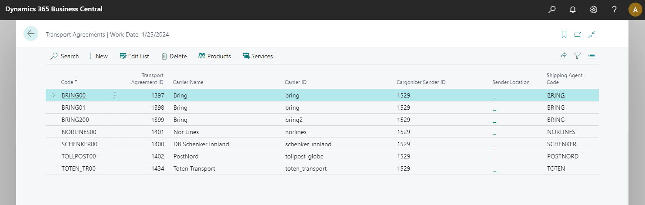Viewport: 645px width, 205px height.
Task: Open the help question mark
Action: point(614,9)
